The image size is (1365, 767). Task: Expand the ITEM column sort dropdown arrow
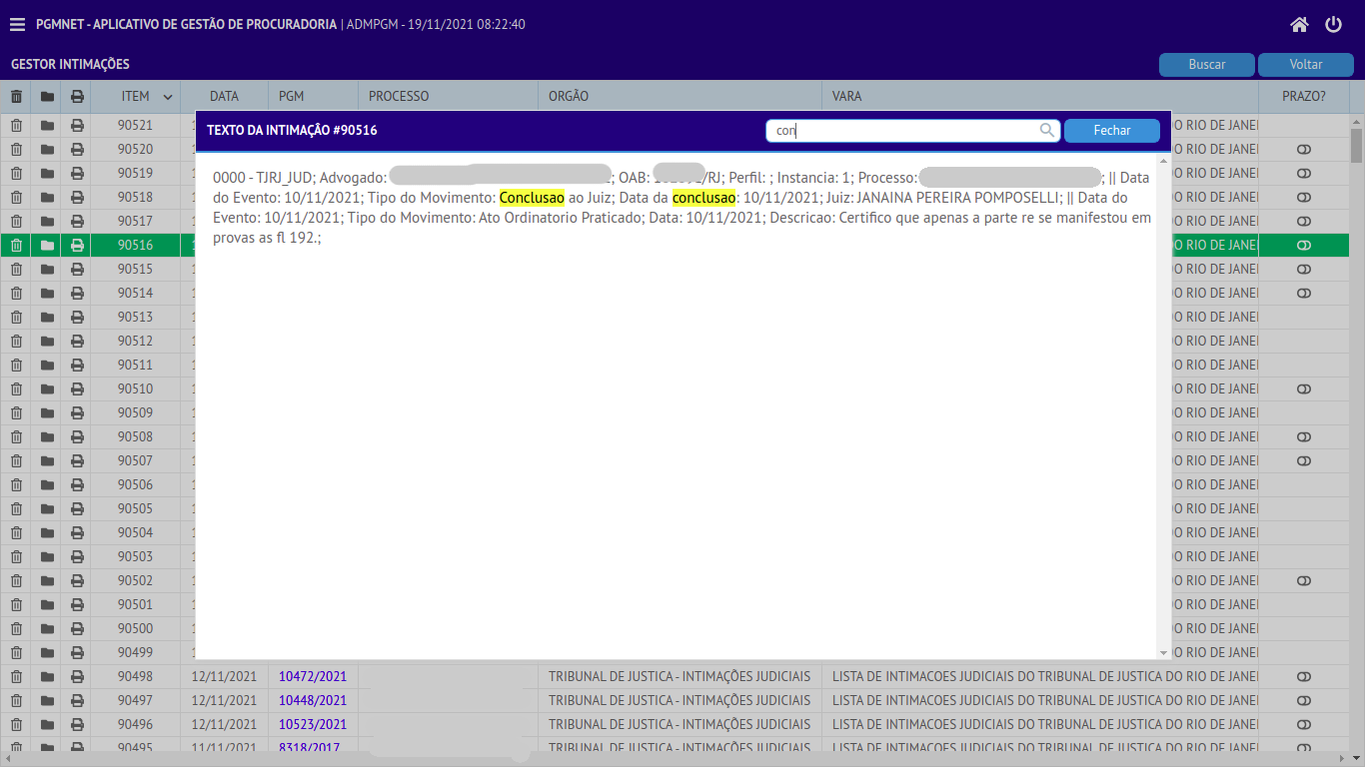click(x=168, y=97)
